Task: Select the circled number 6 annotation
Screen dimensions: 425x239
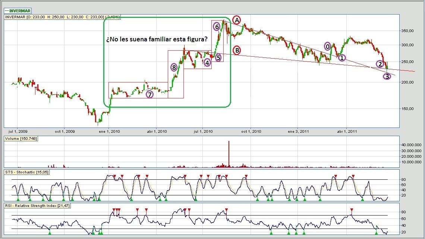Action: point(216,27)
